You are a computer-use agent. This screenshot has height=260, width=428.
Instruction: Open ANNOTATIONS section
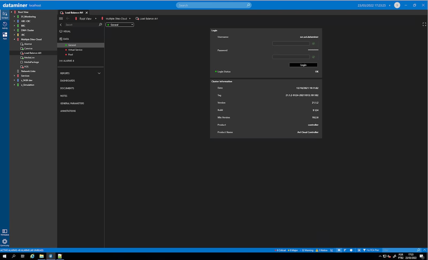pos(68,111)
